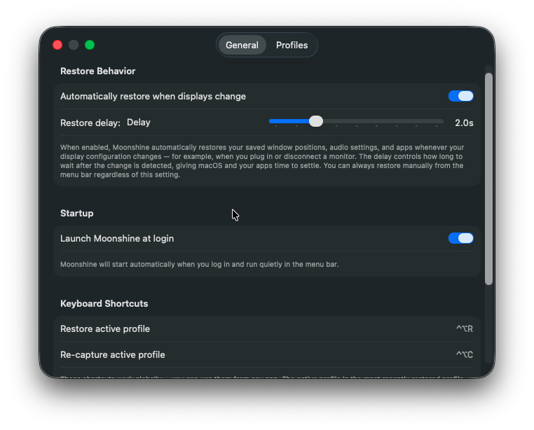Click the Re-capture active profile label
Viewport: 534px width, 430px height.
click(112, 354)
